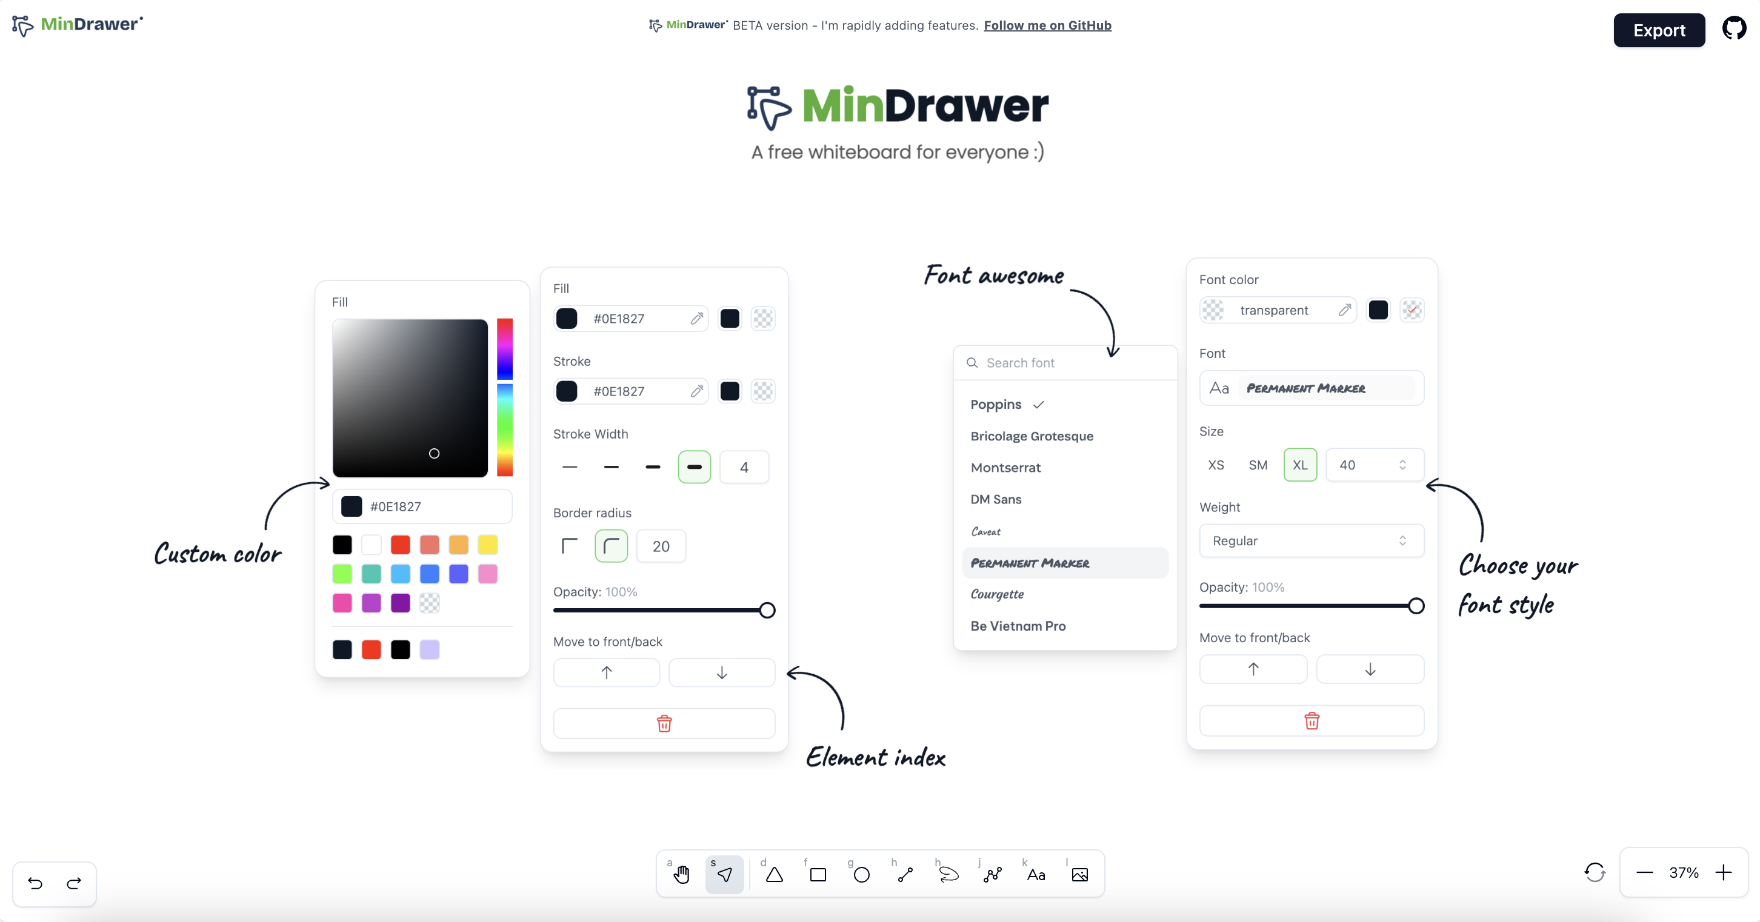
Task: Toggle transparent fill for the shape
Action: coord(762,318)
